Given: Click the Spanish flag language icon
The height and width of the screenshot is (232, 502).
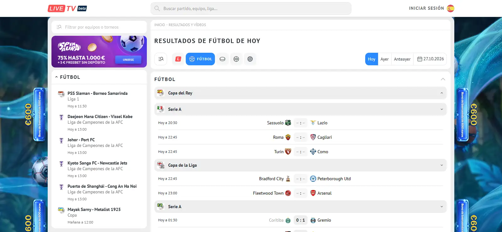Looking at the screenshot, I should [451, 8].
